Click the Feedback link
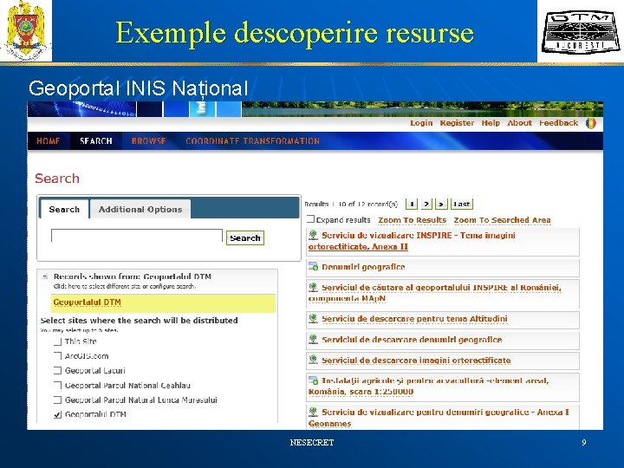Image resolution: width=624 pixels, height=468 pixels. 558,123
